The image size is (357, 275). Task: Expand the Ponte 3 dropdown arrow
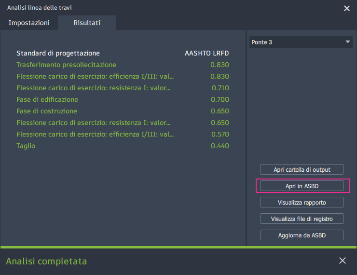coord(348,42)
